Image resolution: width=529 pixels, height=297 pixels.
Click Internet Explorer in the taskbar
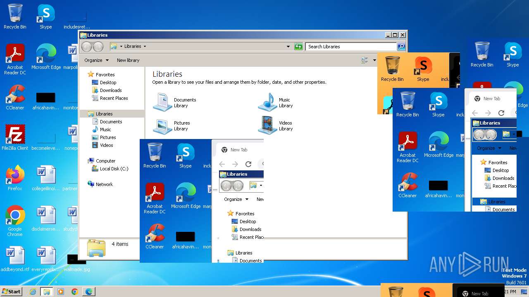(33, 292)
